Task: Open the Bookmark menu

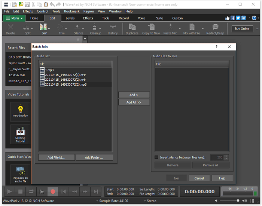Action: (71, 11)
